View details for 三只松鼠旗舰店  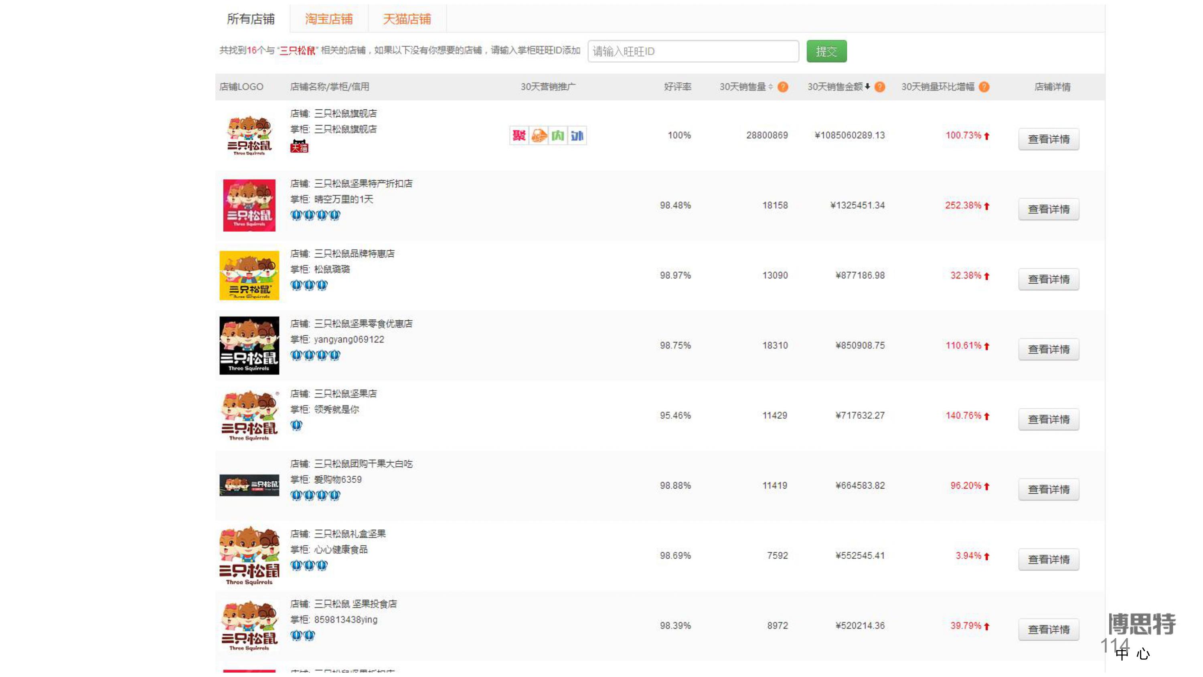[1049, 139]
